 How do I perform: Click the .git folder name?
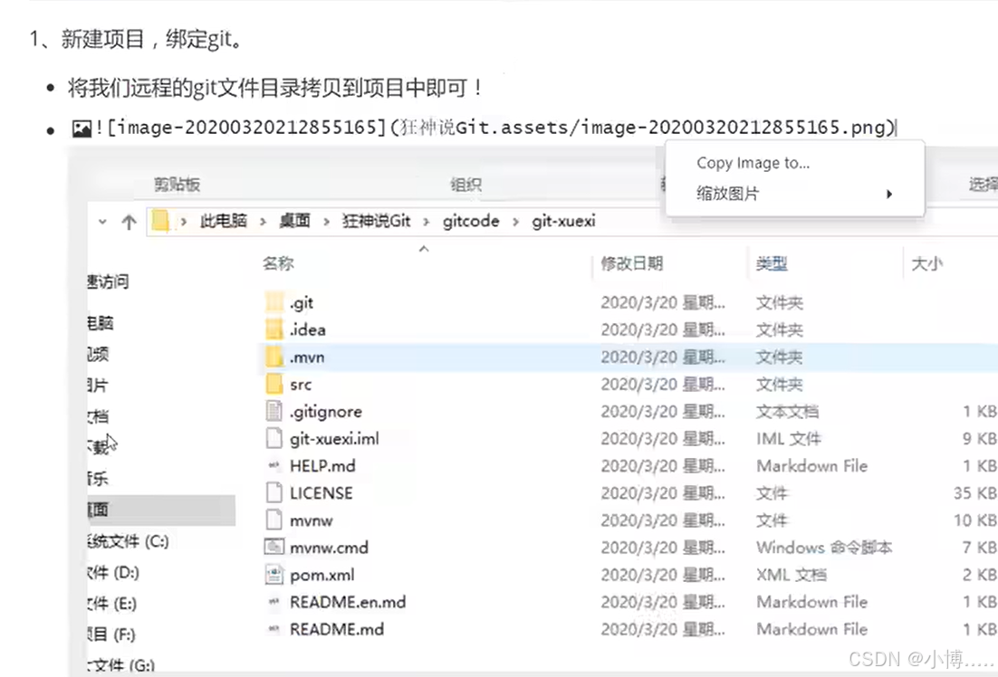tap(302, 303)
